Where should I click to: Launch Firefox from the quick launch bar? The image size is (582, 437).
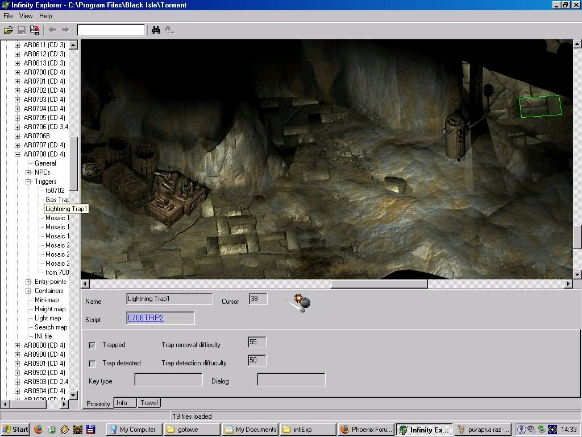click(x=39, y=429)
